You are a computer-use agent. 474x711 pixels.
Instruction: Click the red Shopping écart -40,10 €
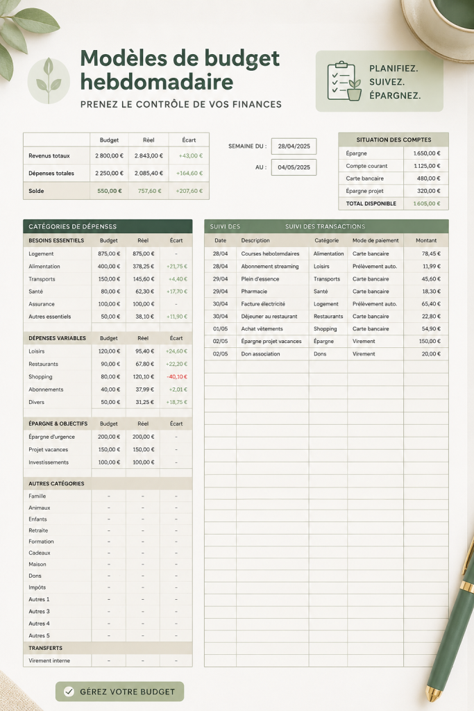coord(177,377)
